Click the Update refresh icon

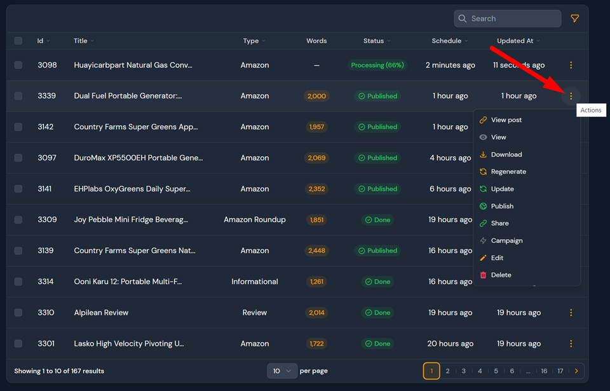[483, 189]
